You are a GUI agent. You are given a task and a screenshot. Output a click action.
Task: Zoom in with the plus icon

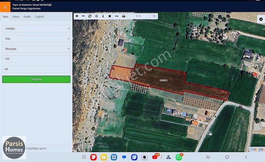[77, 16]
